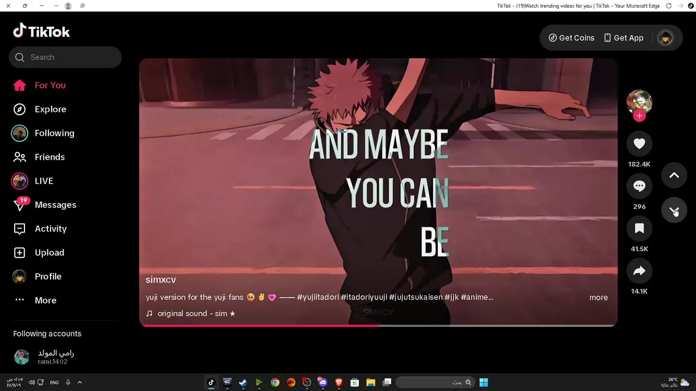The image size is (696, 391).
Task: Go to next video using down chevron
Action: click(x=674, y=210)
